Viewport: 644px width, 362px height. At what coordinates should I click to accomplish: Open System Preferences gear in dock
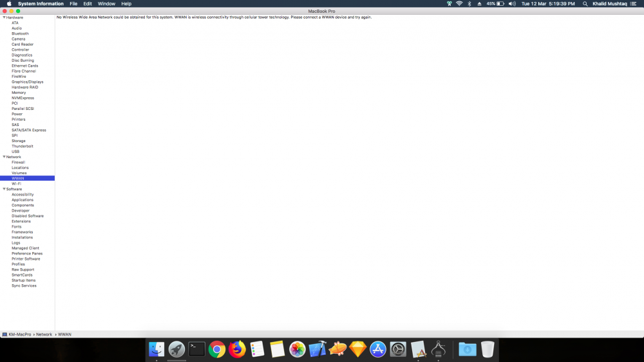pyautogui.click(x=398, y=349)
